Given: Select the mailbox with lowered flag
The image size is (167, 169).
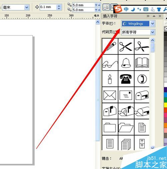Looking at the screenshot, I should pos(142,95).
